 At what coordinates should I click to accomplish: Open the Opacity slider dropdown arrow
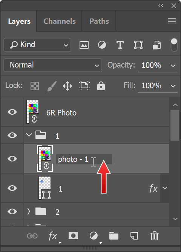click(x=173, y=66)
